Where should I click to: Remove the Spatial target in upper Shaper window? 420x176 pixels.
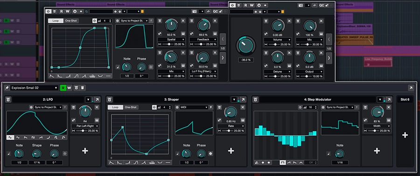point(183,21)
